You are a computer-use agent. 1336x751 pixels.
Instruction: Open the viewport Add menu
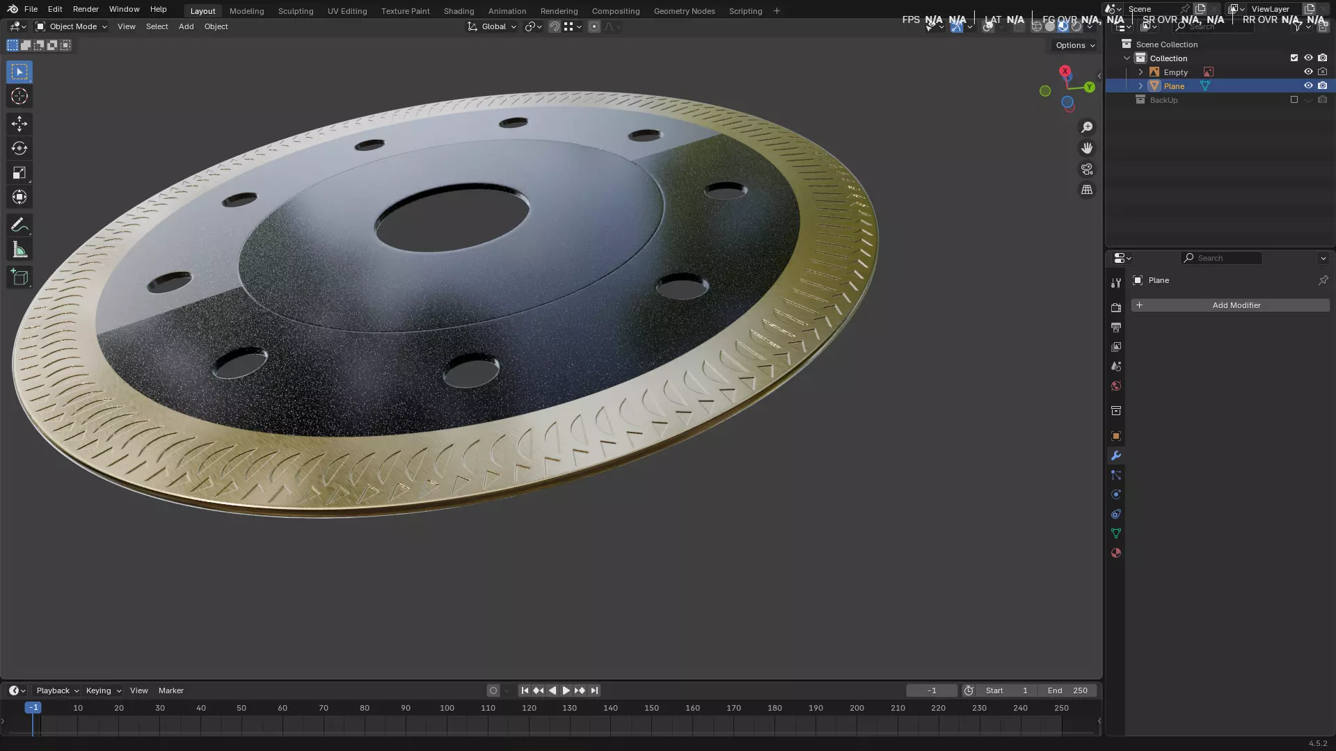186,26
